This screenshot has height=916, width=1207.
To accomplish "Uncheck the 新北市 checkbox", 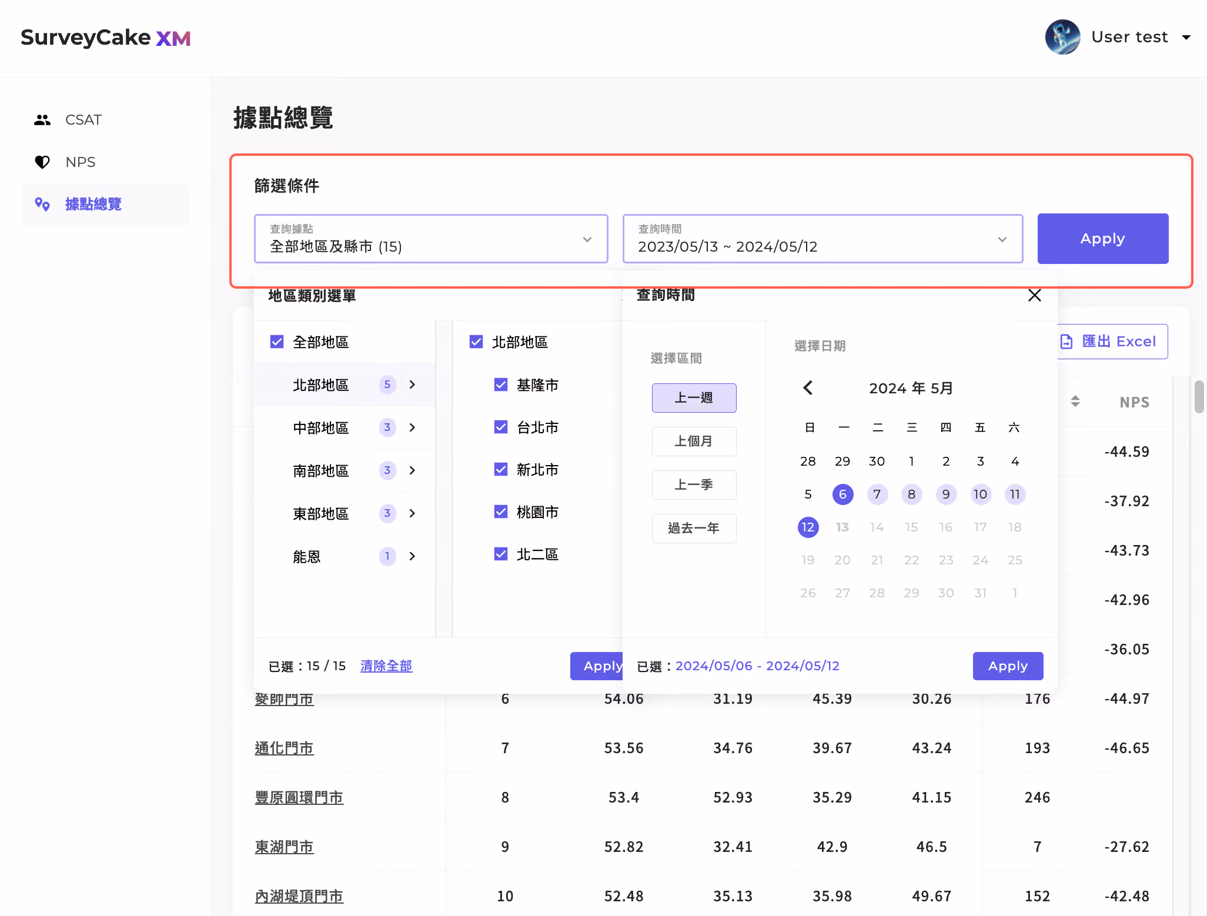I will click(501, 469).
